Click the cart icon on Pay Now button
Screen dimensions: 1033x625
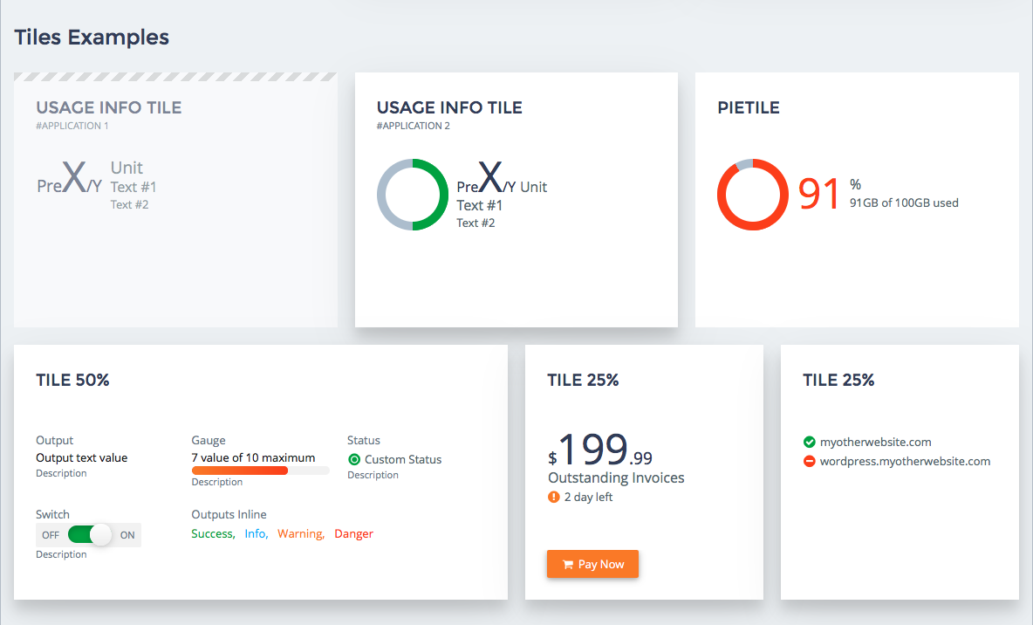567,564
